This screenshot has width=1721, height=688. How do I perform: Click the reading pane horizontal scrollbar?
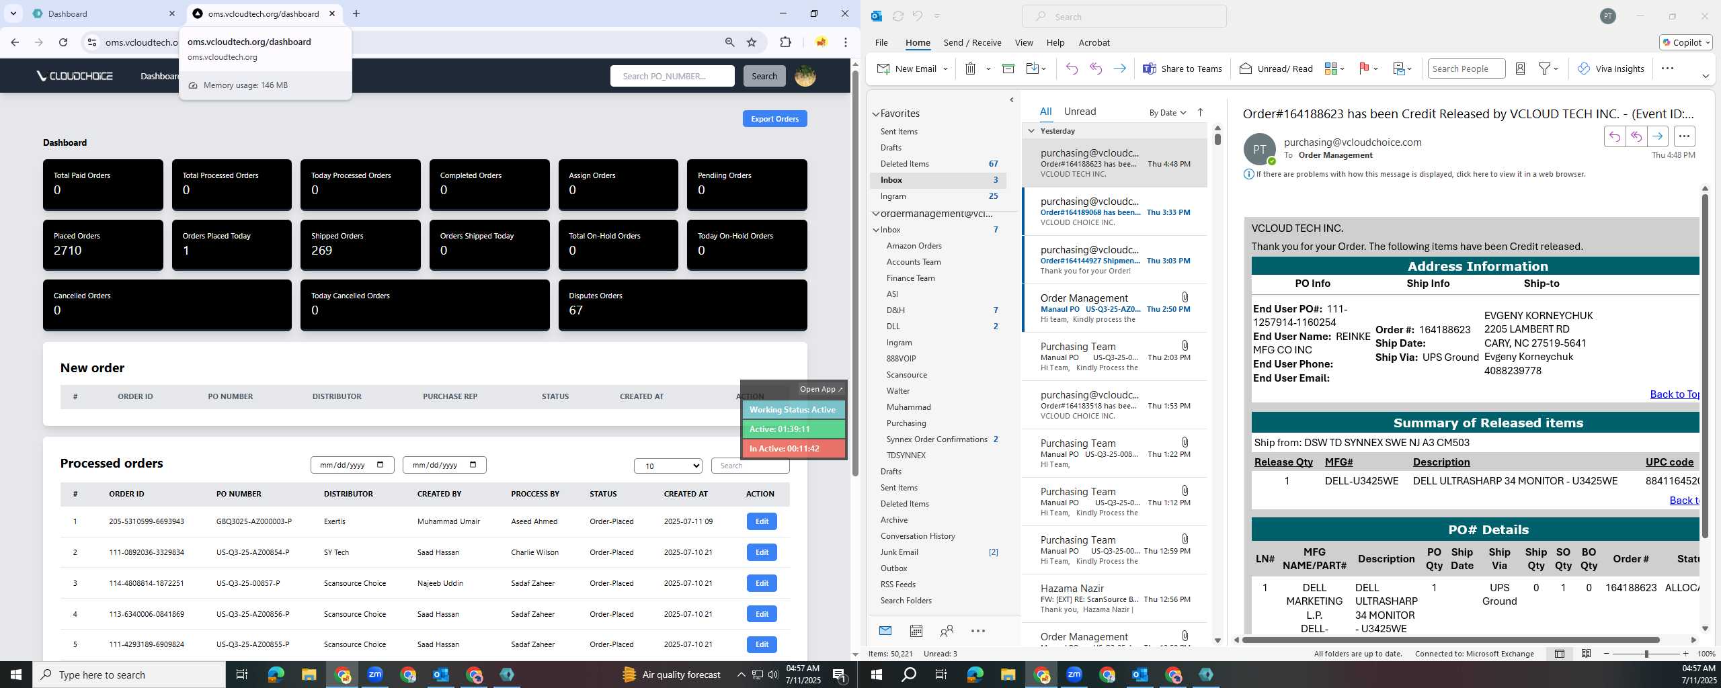[1450, 640]
